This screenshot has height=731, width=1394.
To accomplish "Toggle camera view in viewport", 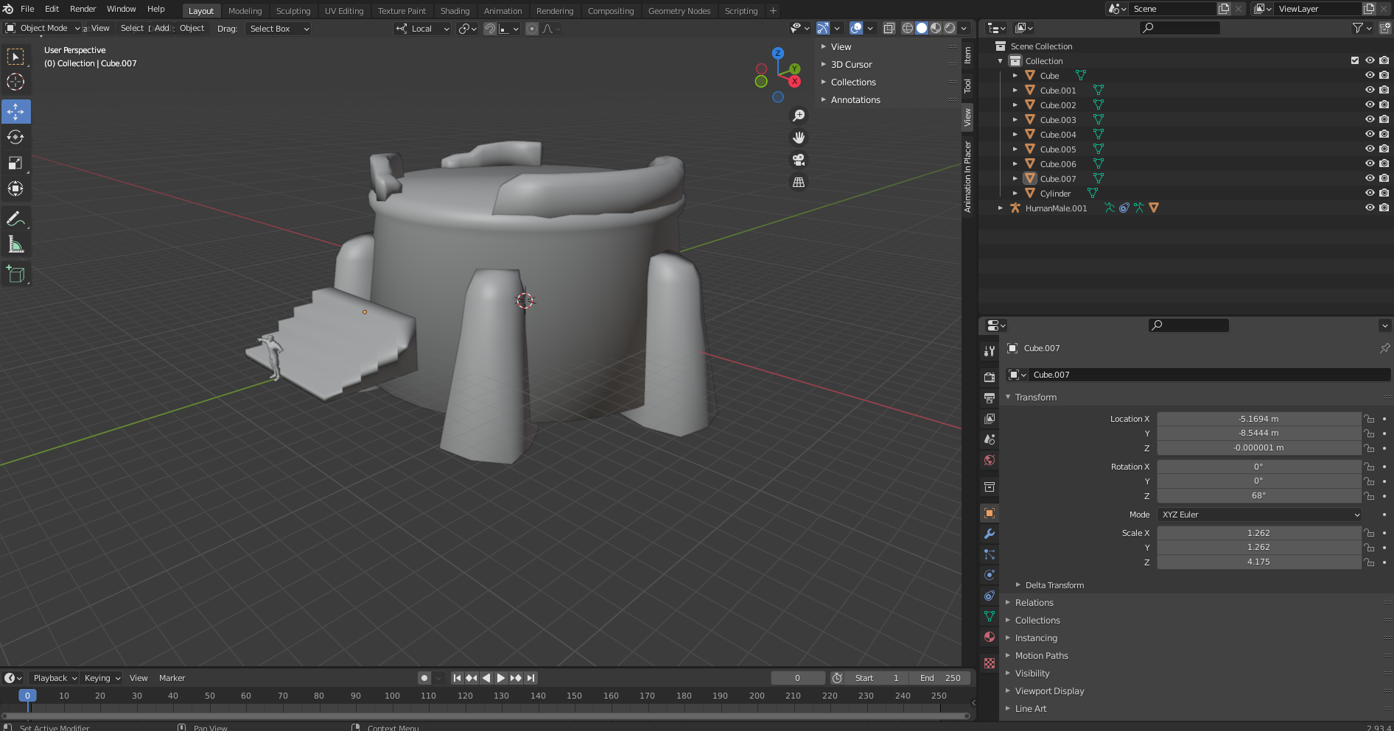I will pos(798,160).
